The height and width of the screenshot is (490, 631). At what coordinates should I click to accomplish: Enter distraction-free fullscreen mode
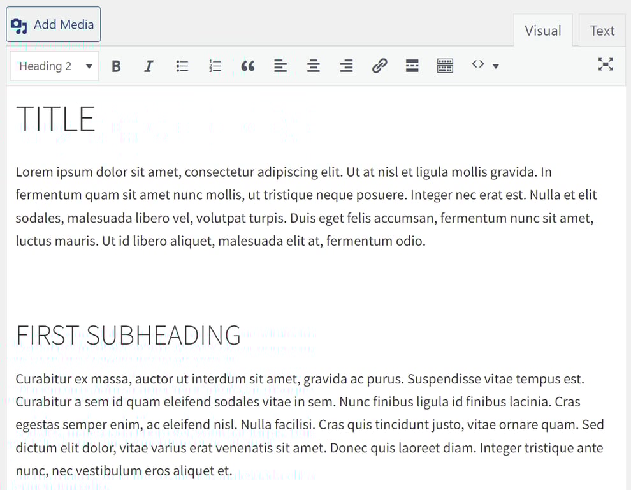pyautogui.click(x=606, y=64)
